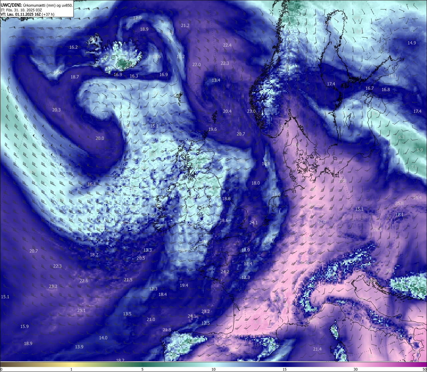Click the color scale tick labelled 30
427x372 pixels.
(x=356, y=369)
